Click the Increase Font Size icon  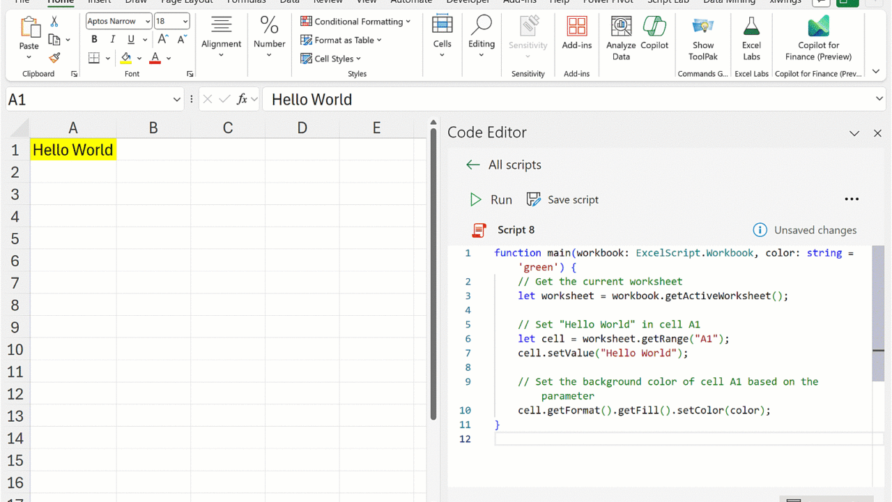pyautogui.click(x=162, y=40)
